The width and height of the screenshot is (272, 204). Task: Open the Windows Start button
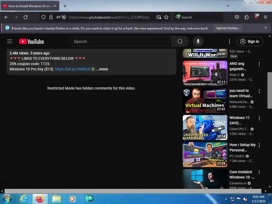(7, 199)
